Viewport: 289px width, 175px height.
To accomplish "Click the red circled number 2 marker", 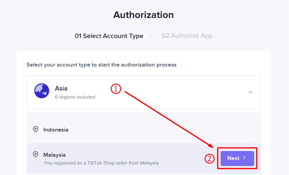I will click(x=209, y=159).
